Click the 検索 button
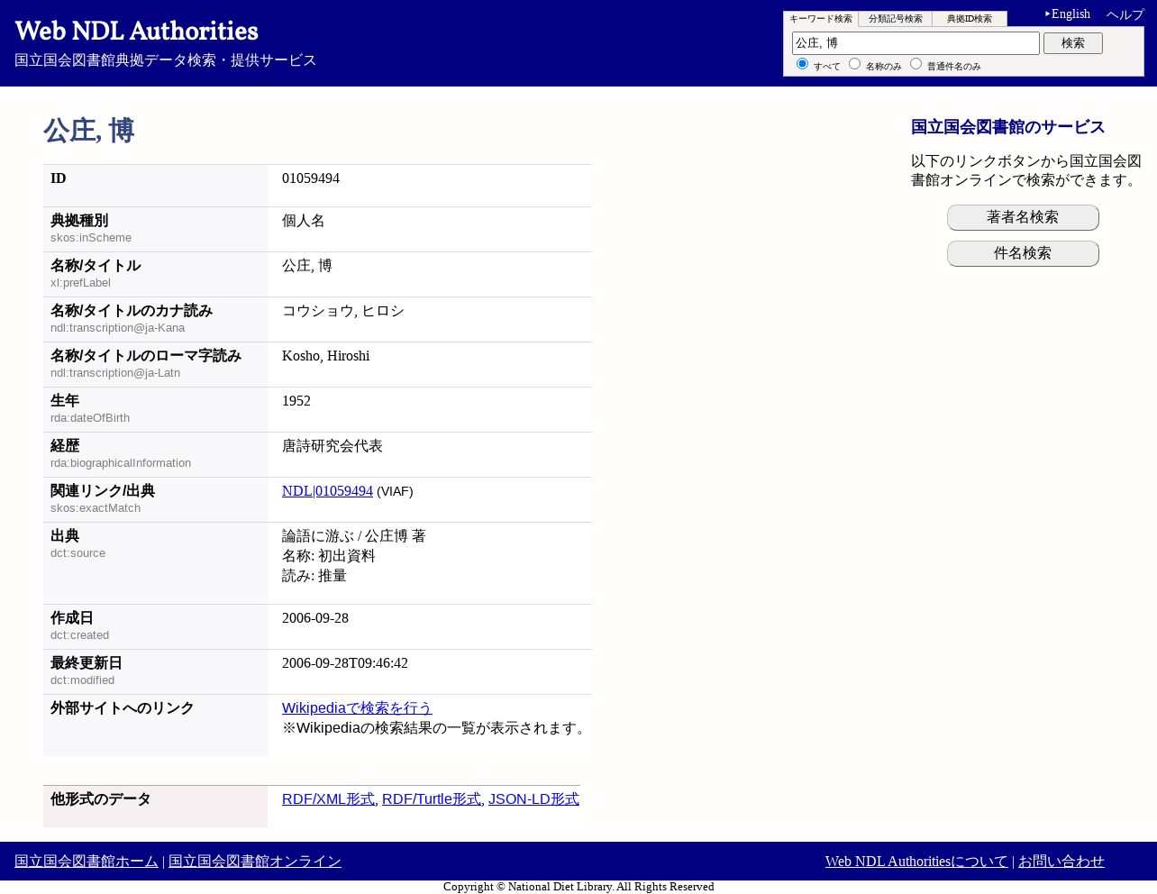The image size is (1157, 894). (x=1072, y=43)
